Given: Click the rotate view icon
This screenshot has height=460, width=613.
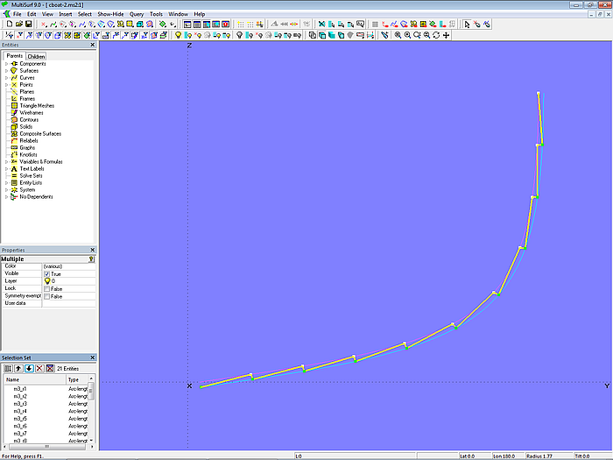Looking at the screenshot, I should click(436, 35).
